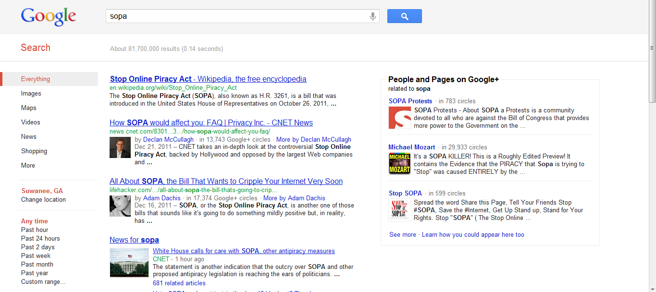656x292 pixels.
Task: Select Everything in the left sidebar
Action: (x=50, y=79)
